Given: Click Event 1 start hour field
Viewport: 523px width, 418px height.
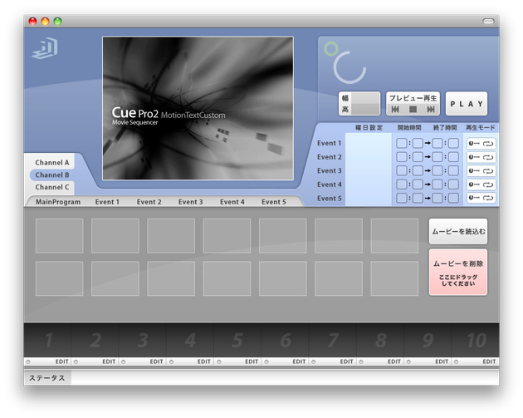Looking at the screenshot, I should 402,144.
